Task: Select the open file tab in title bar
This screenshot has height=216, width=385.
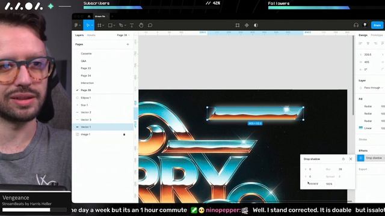Action: [x=100, y=16]
